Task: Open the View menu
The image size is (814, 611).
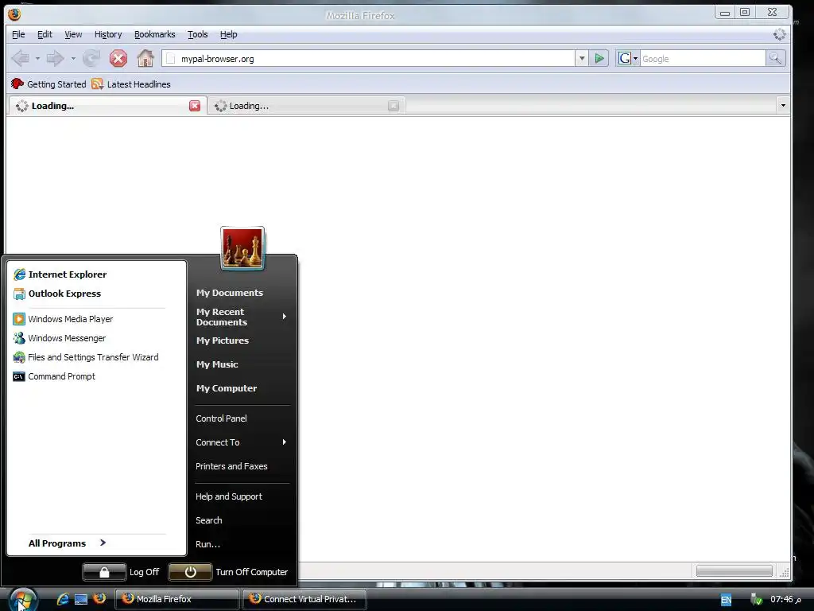Action: pyautogui.click(x=73, y=34)
